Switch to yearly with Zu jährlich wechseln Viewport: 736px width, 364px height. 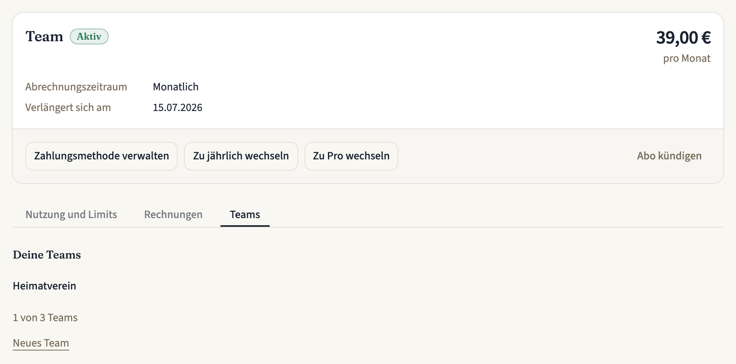click(x=241, y=156)
